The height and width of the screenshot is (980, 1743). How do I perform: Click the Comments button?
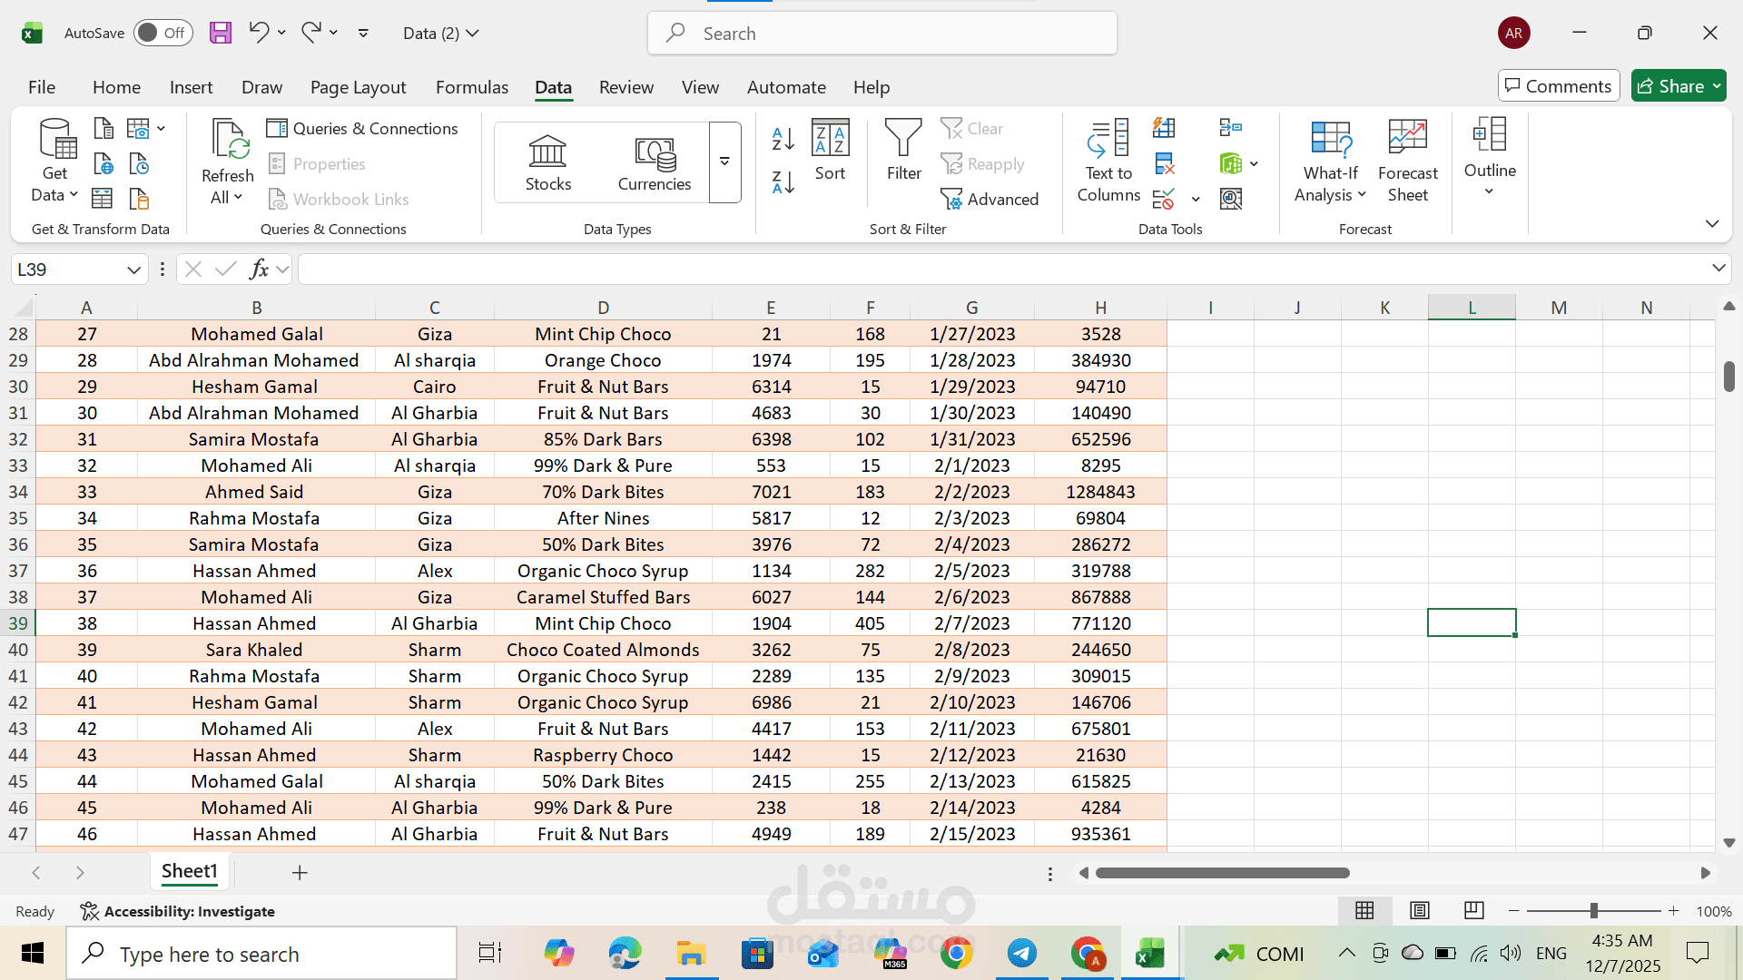1558,86
